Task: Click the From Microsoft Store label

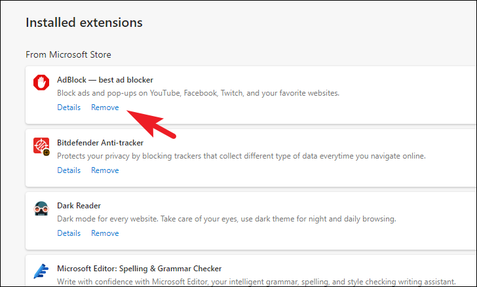Action: coord(68,54)
